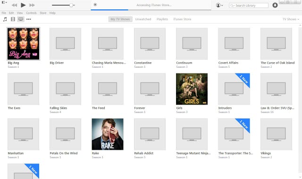Open The Exes show thumbnail
Screen dimensions: 302x179
coord(23,89)
